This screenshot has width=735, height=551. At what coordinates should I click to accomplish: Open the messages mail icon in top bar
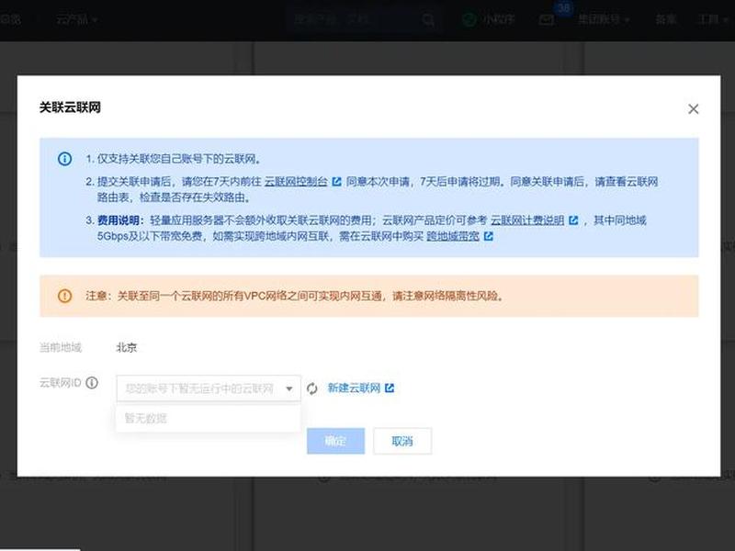[547, 19]
